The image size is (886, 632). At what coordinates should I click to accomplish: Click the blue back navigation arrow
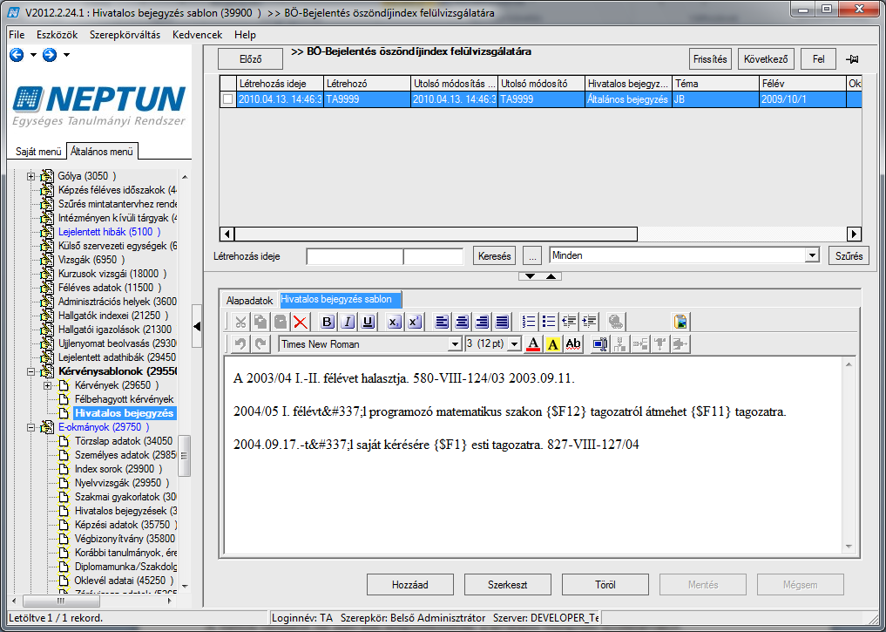[x=17, y=55]
